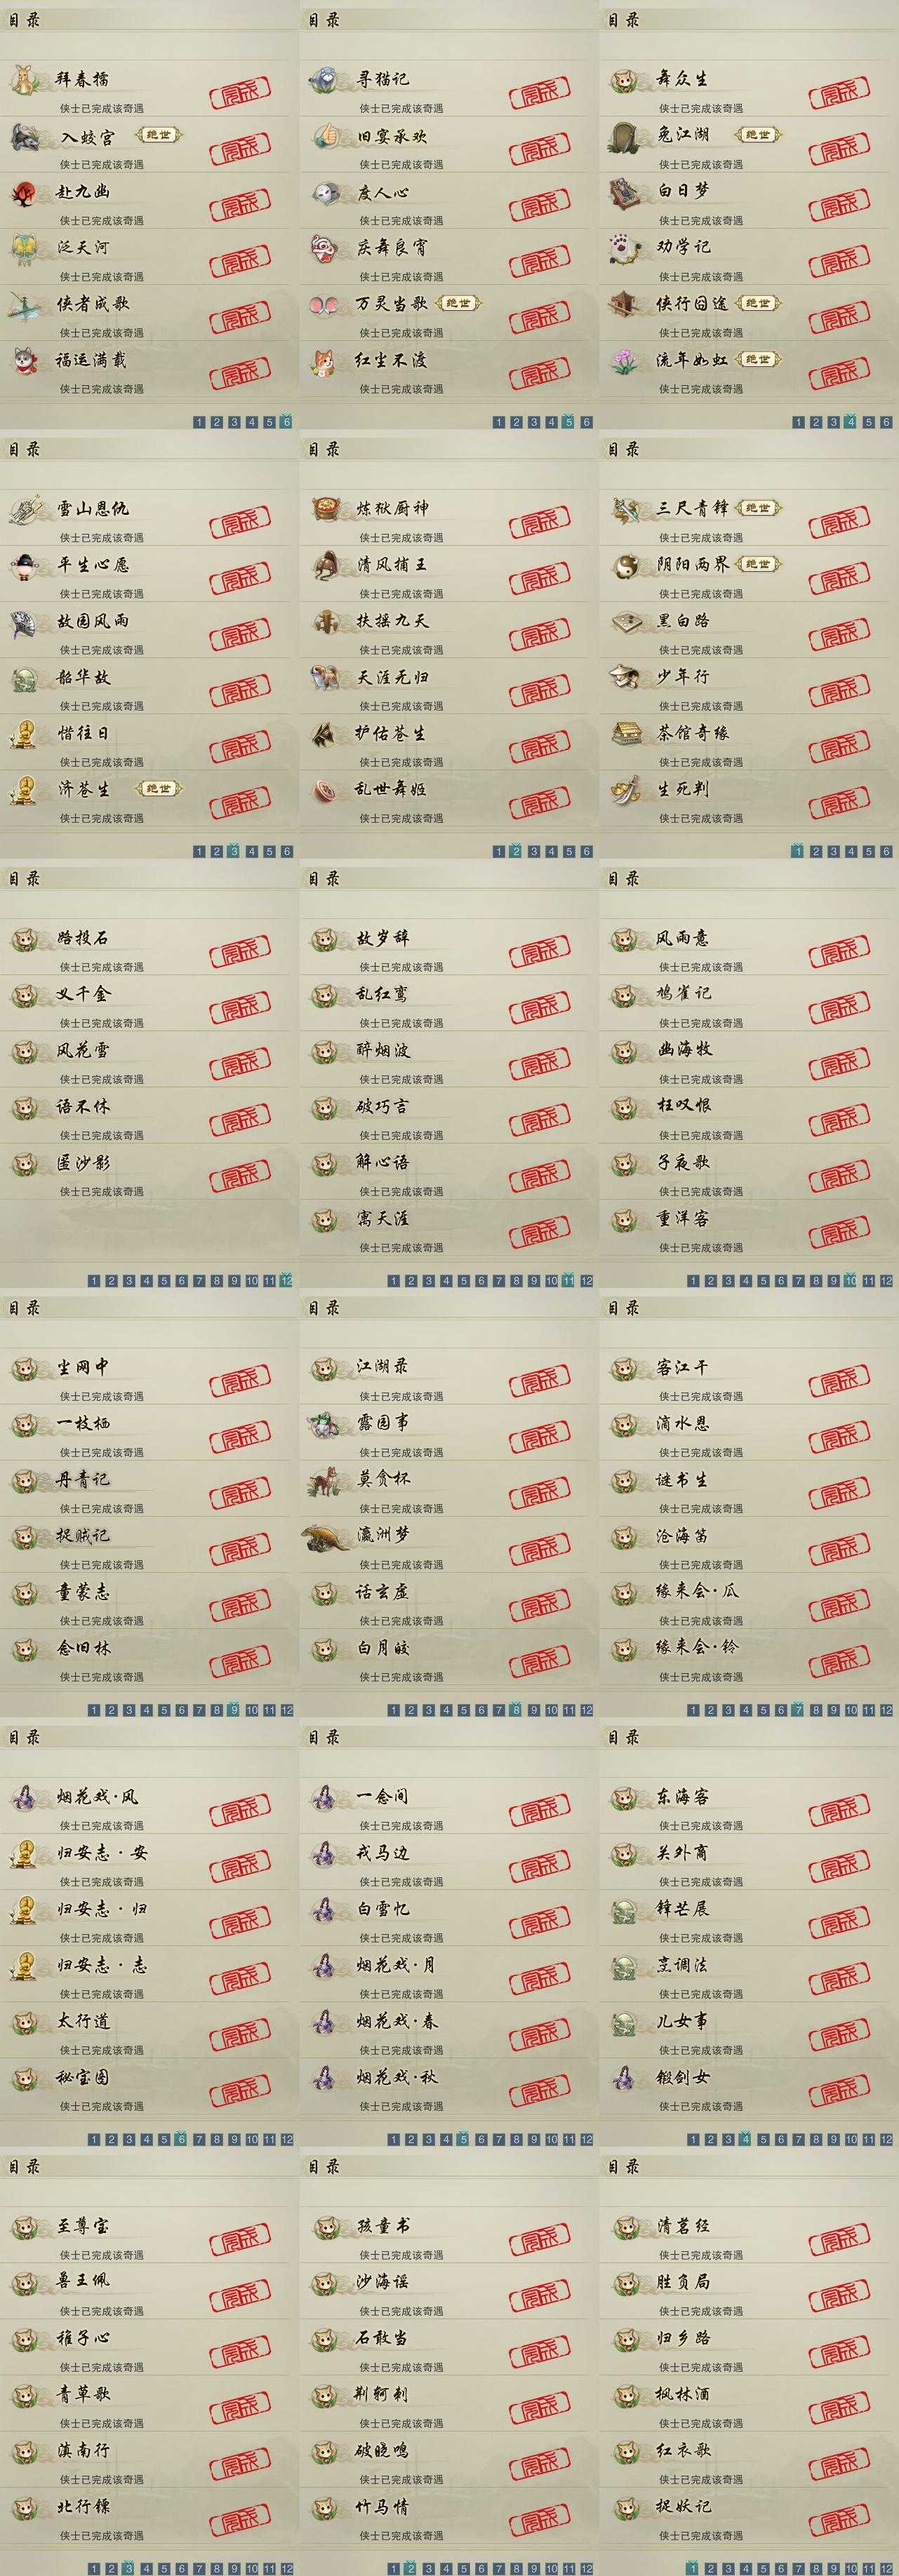Open the 生死判 adventure entry
Screen dimensions: 899x2576
point(749,798)
